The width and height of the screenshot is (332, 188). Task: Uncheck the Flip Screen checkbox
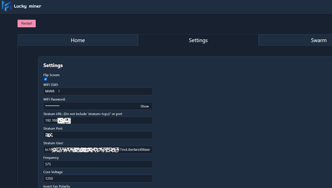(x=45, y=79)
